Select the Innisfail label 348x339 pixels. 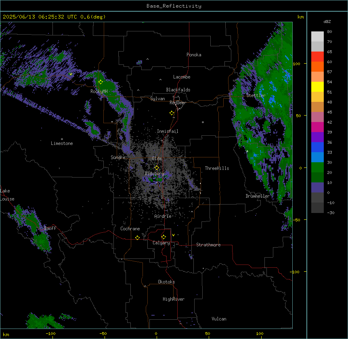[168, 131]
